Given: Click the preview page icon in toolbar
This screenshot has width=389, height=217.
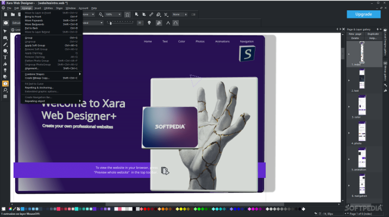Looking at the screenshot, I should coord(136,14).
